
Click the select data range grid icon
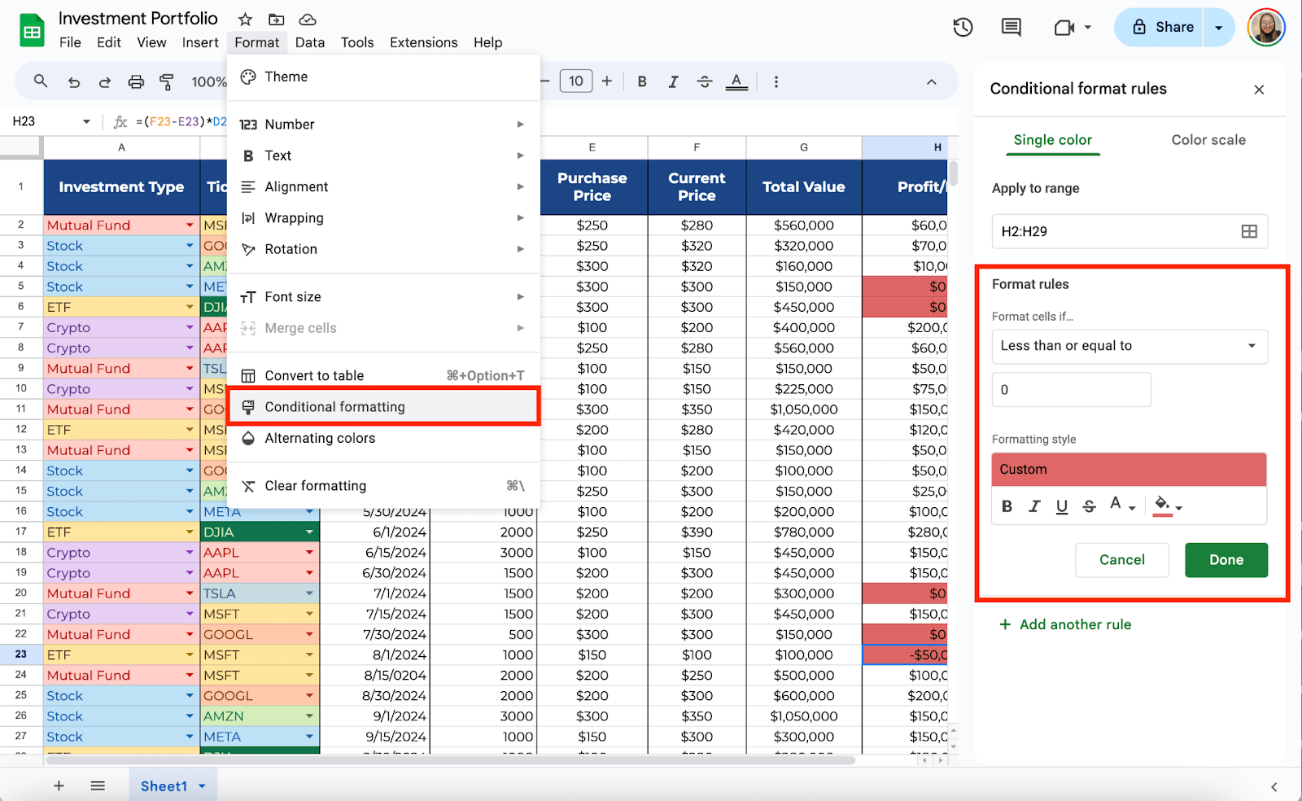(x=1249, y=231)
